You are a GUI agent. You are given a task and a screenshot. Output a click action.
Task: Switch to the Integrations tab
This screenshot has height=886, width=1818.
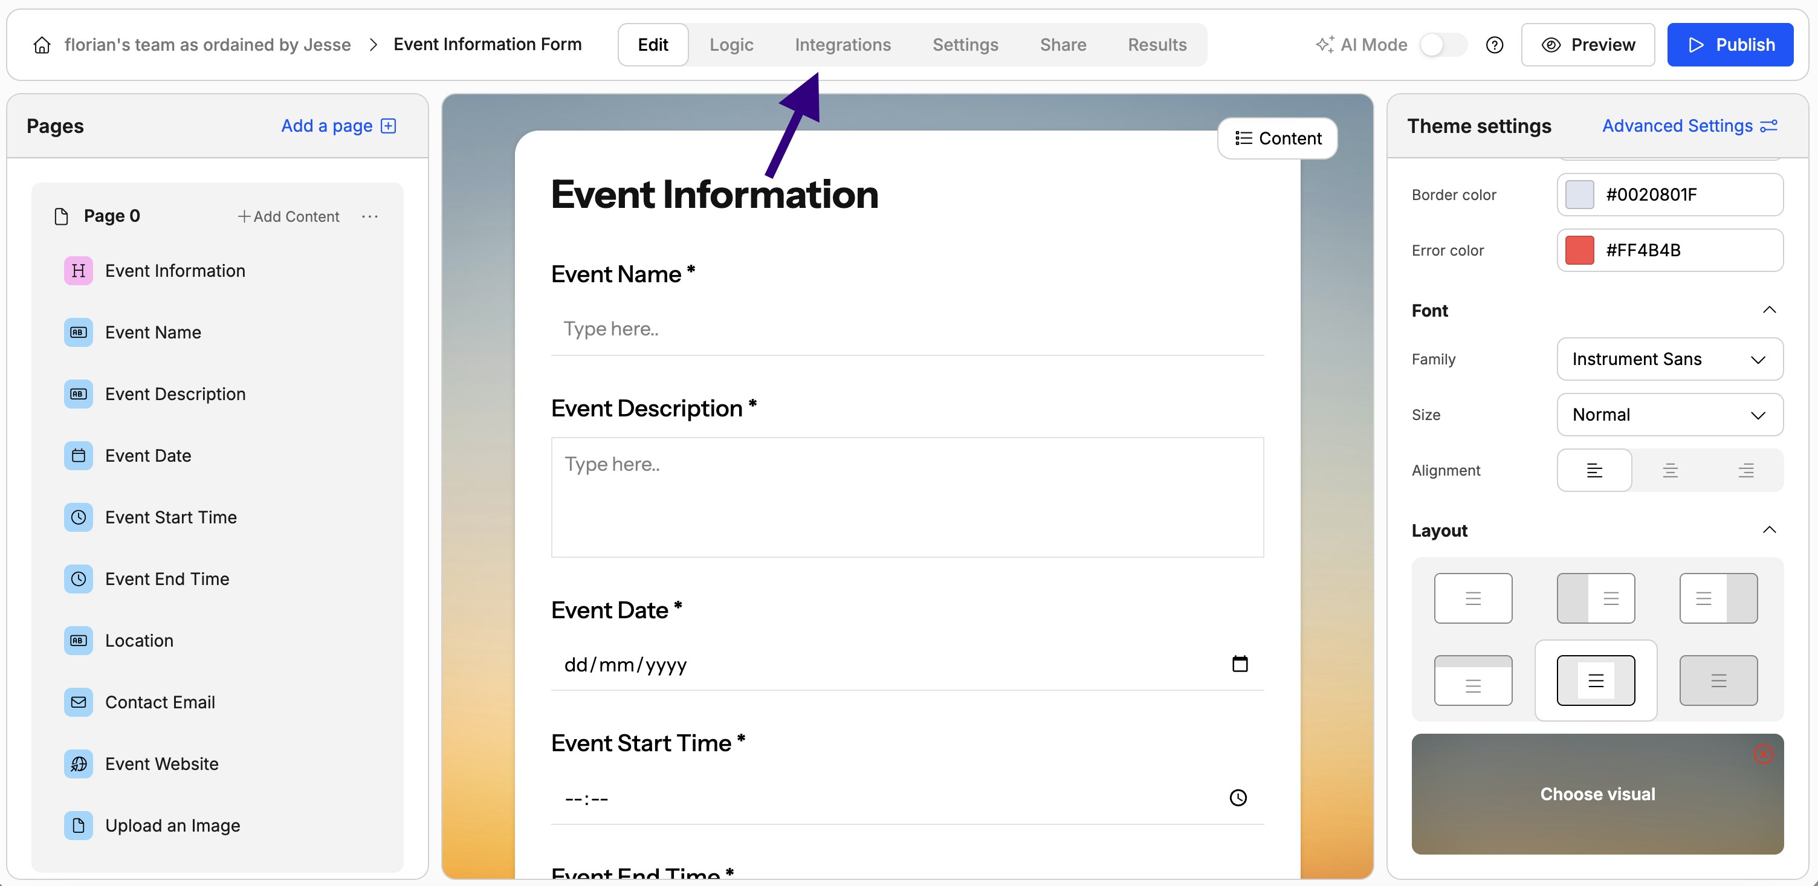[843, 44]
